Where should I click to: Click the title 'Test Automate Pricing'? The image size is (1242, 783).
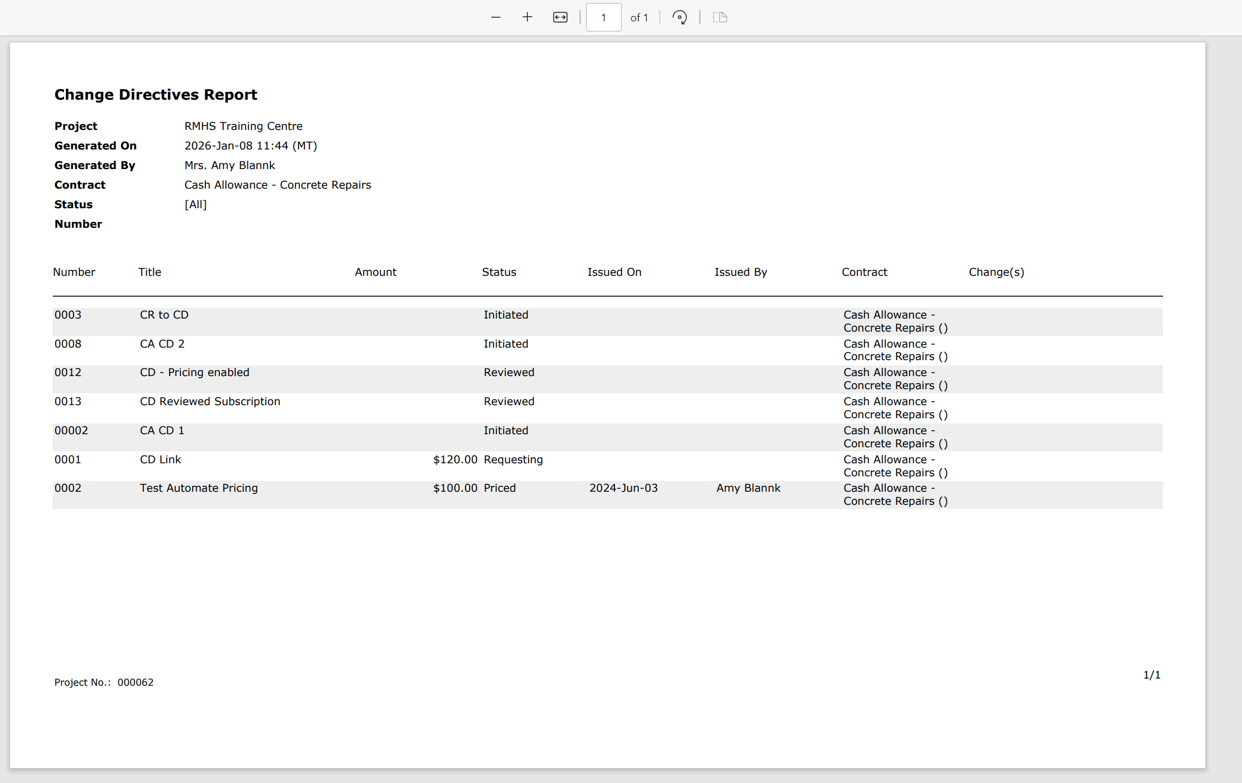tap(199, 488)
